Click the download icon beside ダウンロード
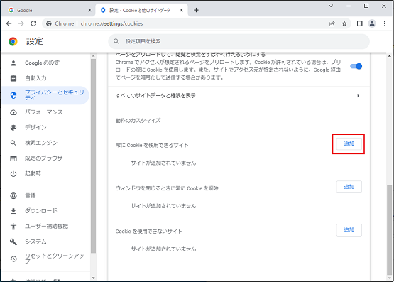The image size is (394, 282). click(13, 211)
